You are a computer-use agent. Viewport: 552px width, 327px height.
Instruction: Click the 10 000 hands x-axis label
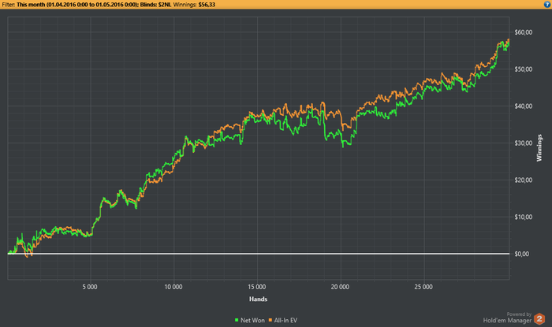point(173,287)
